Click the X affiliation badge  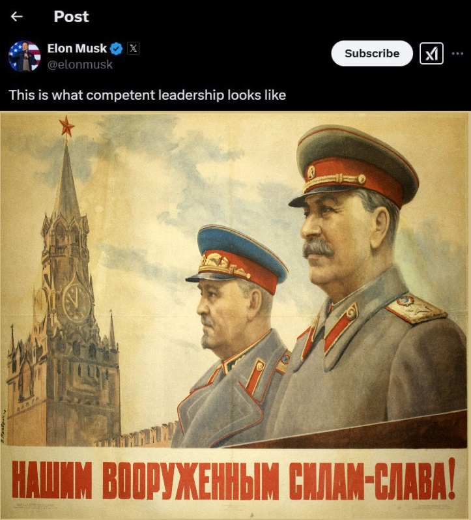pos(134,48)
